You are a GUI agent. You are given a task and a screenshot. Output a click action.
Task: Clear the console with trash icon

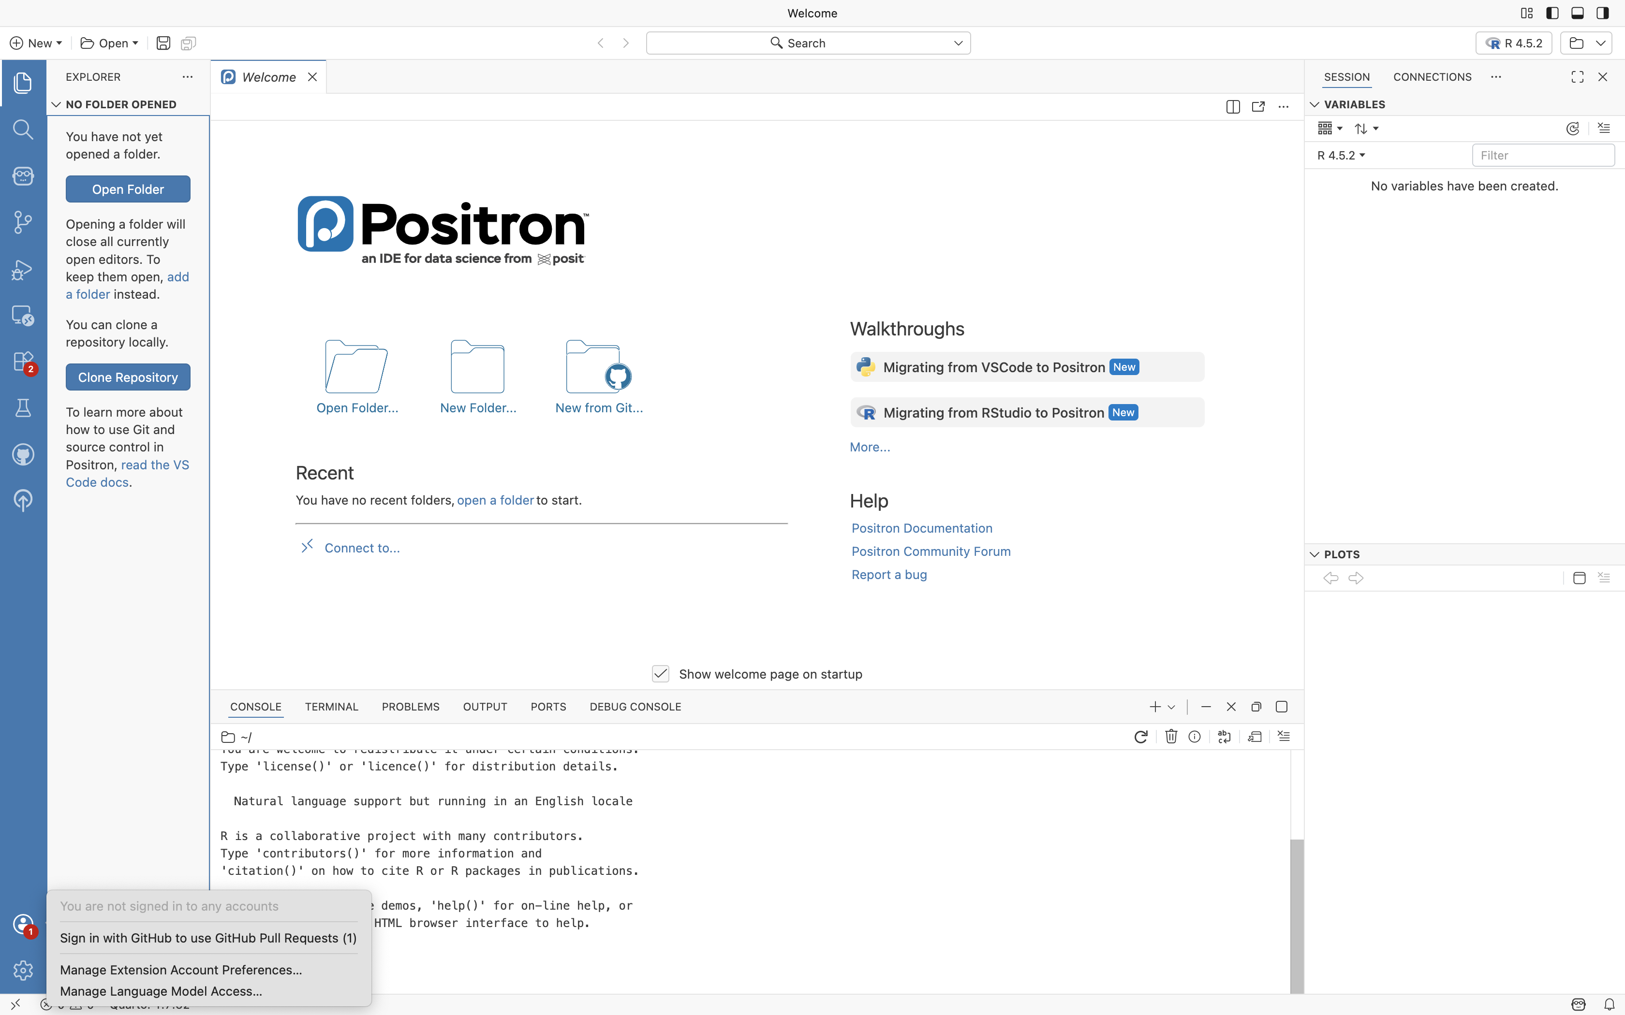[x=1170, y=737]
